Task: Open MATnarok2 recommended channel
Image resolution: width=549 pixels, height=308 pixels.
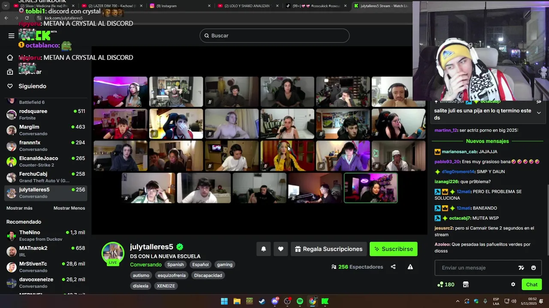Action: coord(45,252)
